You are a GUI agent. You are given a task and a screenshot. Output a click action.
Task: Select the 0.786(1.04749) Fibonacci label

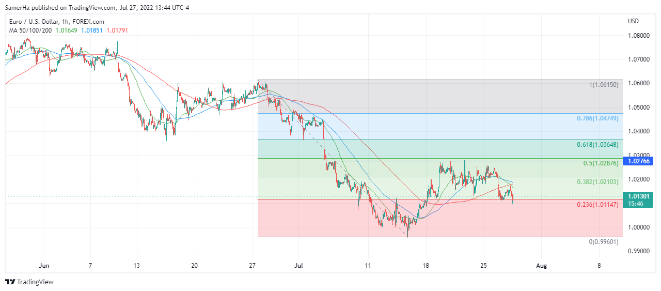(x=597, y=118)
